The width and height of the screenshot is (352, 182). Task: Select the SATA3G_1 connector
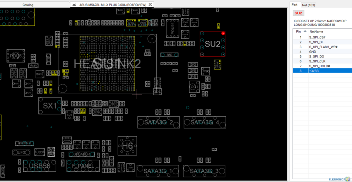(x=158, y=171)
